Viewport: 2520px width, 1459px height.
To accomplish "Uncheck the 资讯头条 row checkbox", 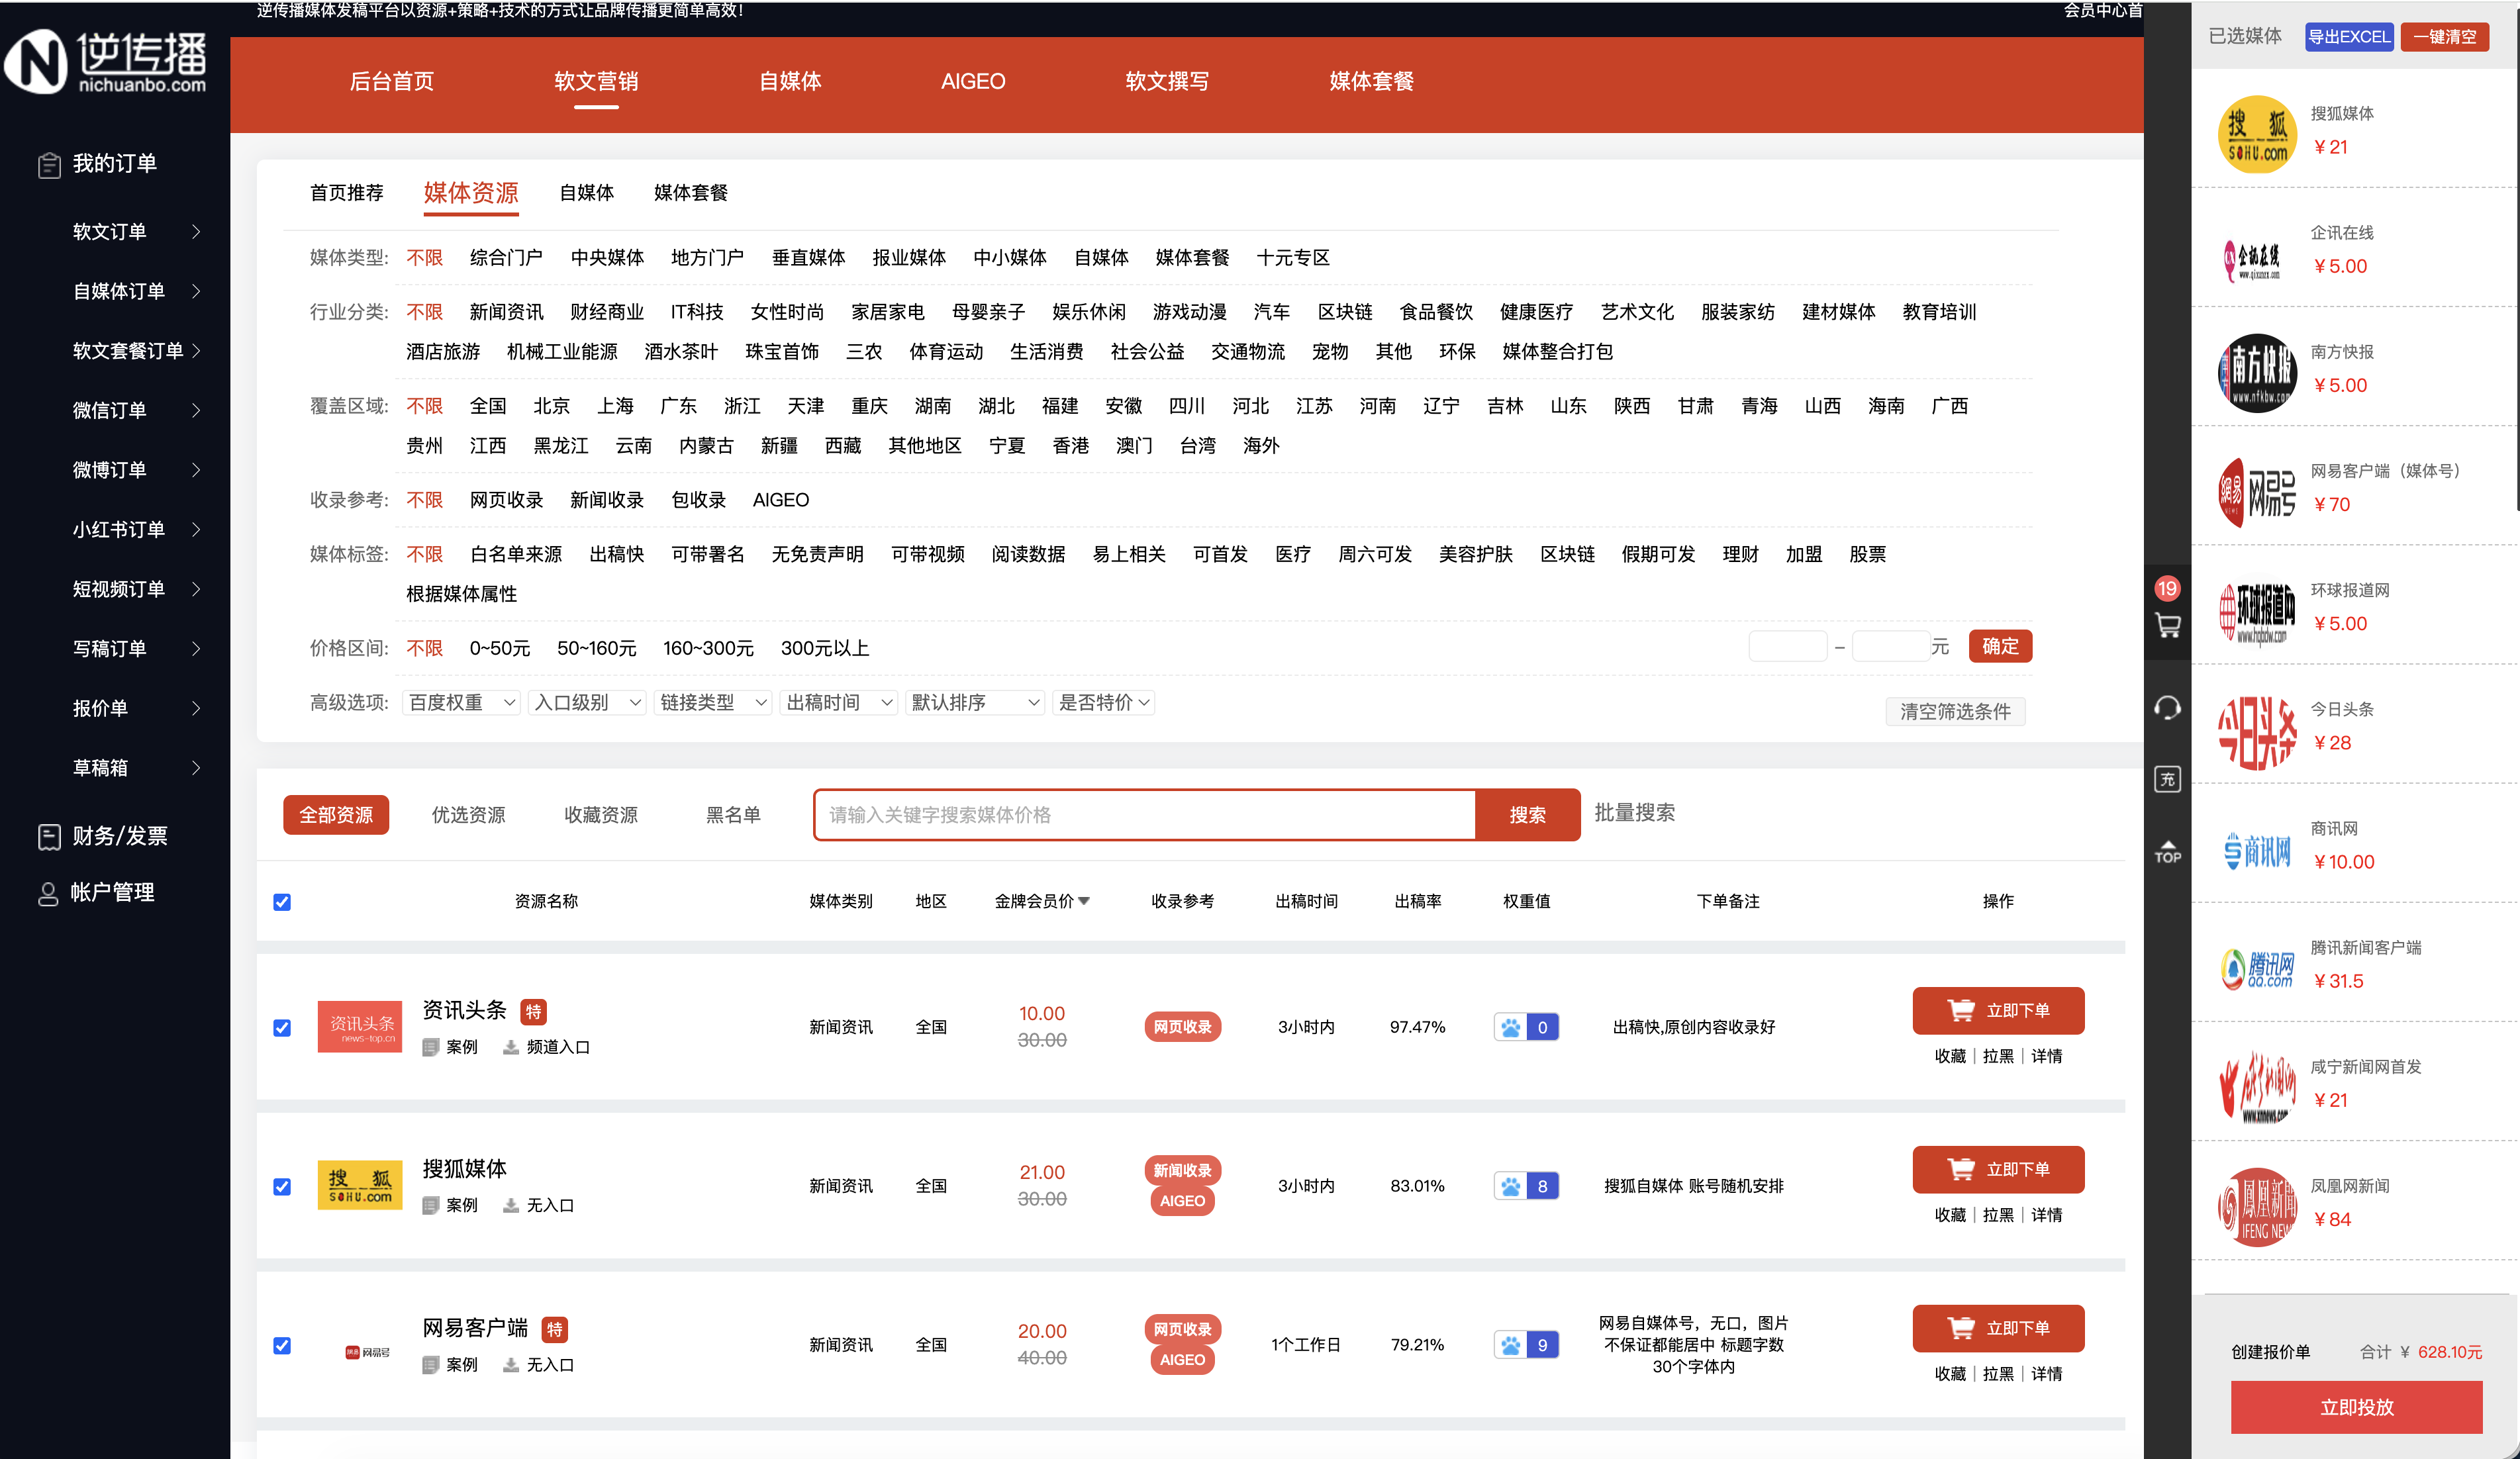I will click(282, 1028).
